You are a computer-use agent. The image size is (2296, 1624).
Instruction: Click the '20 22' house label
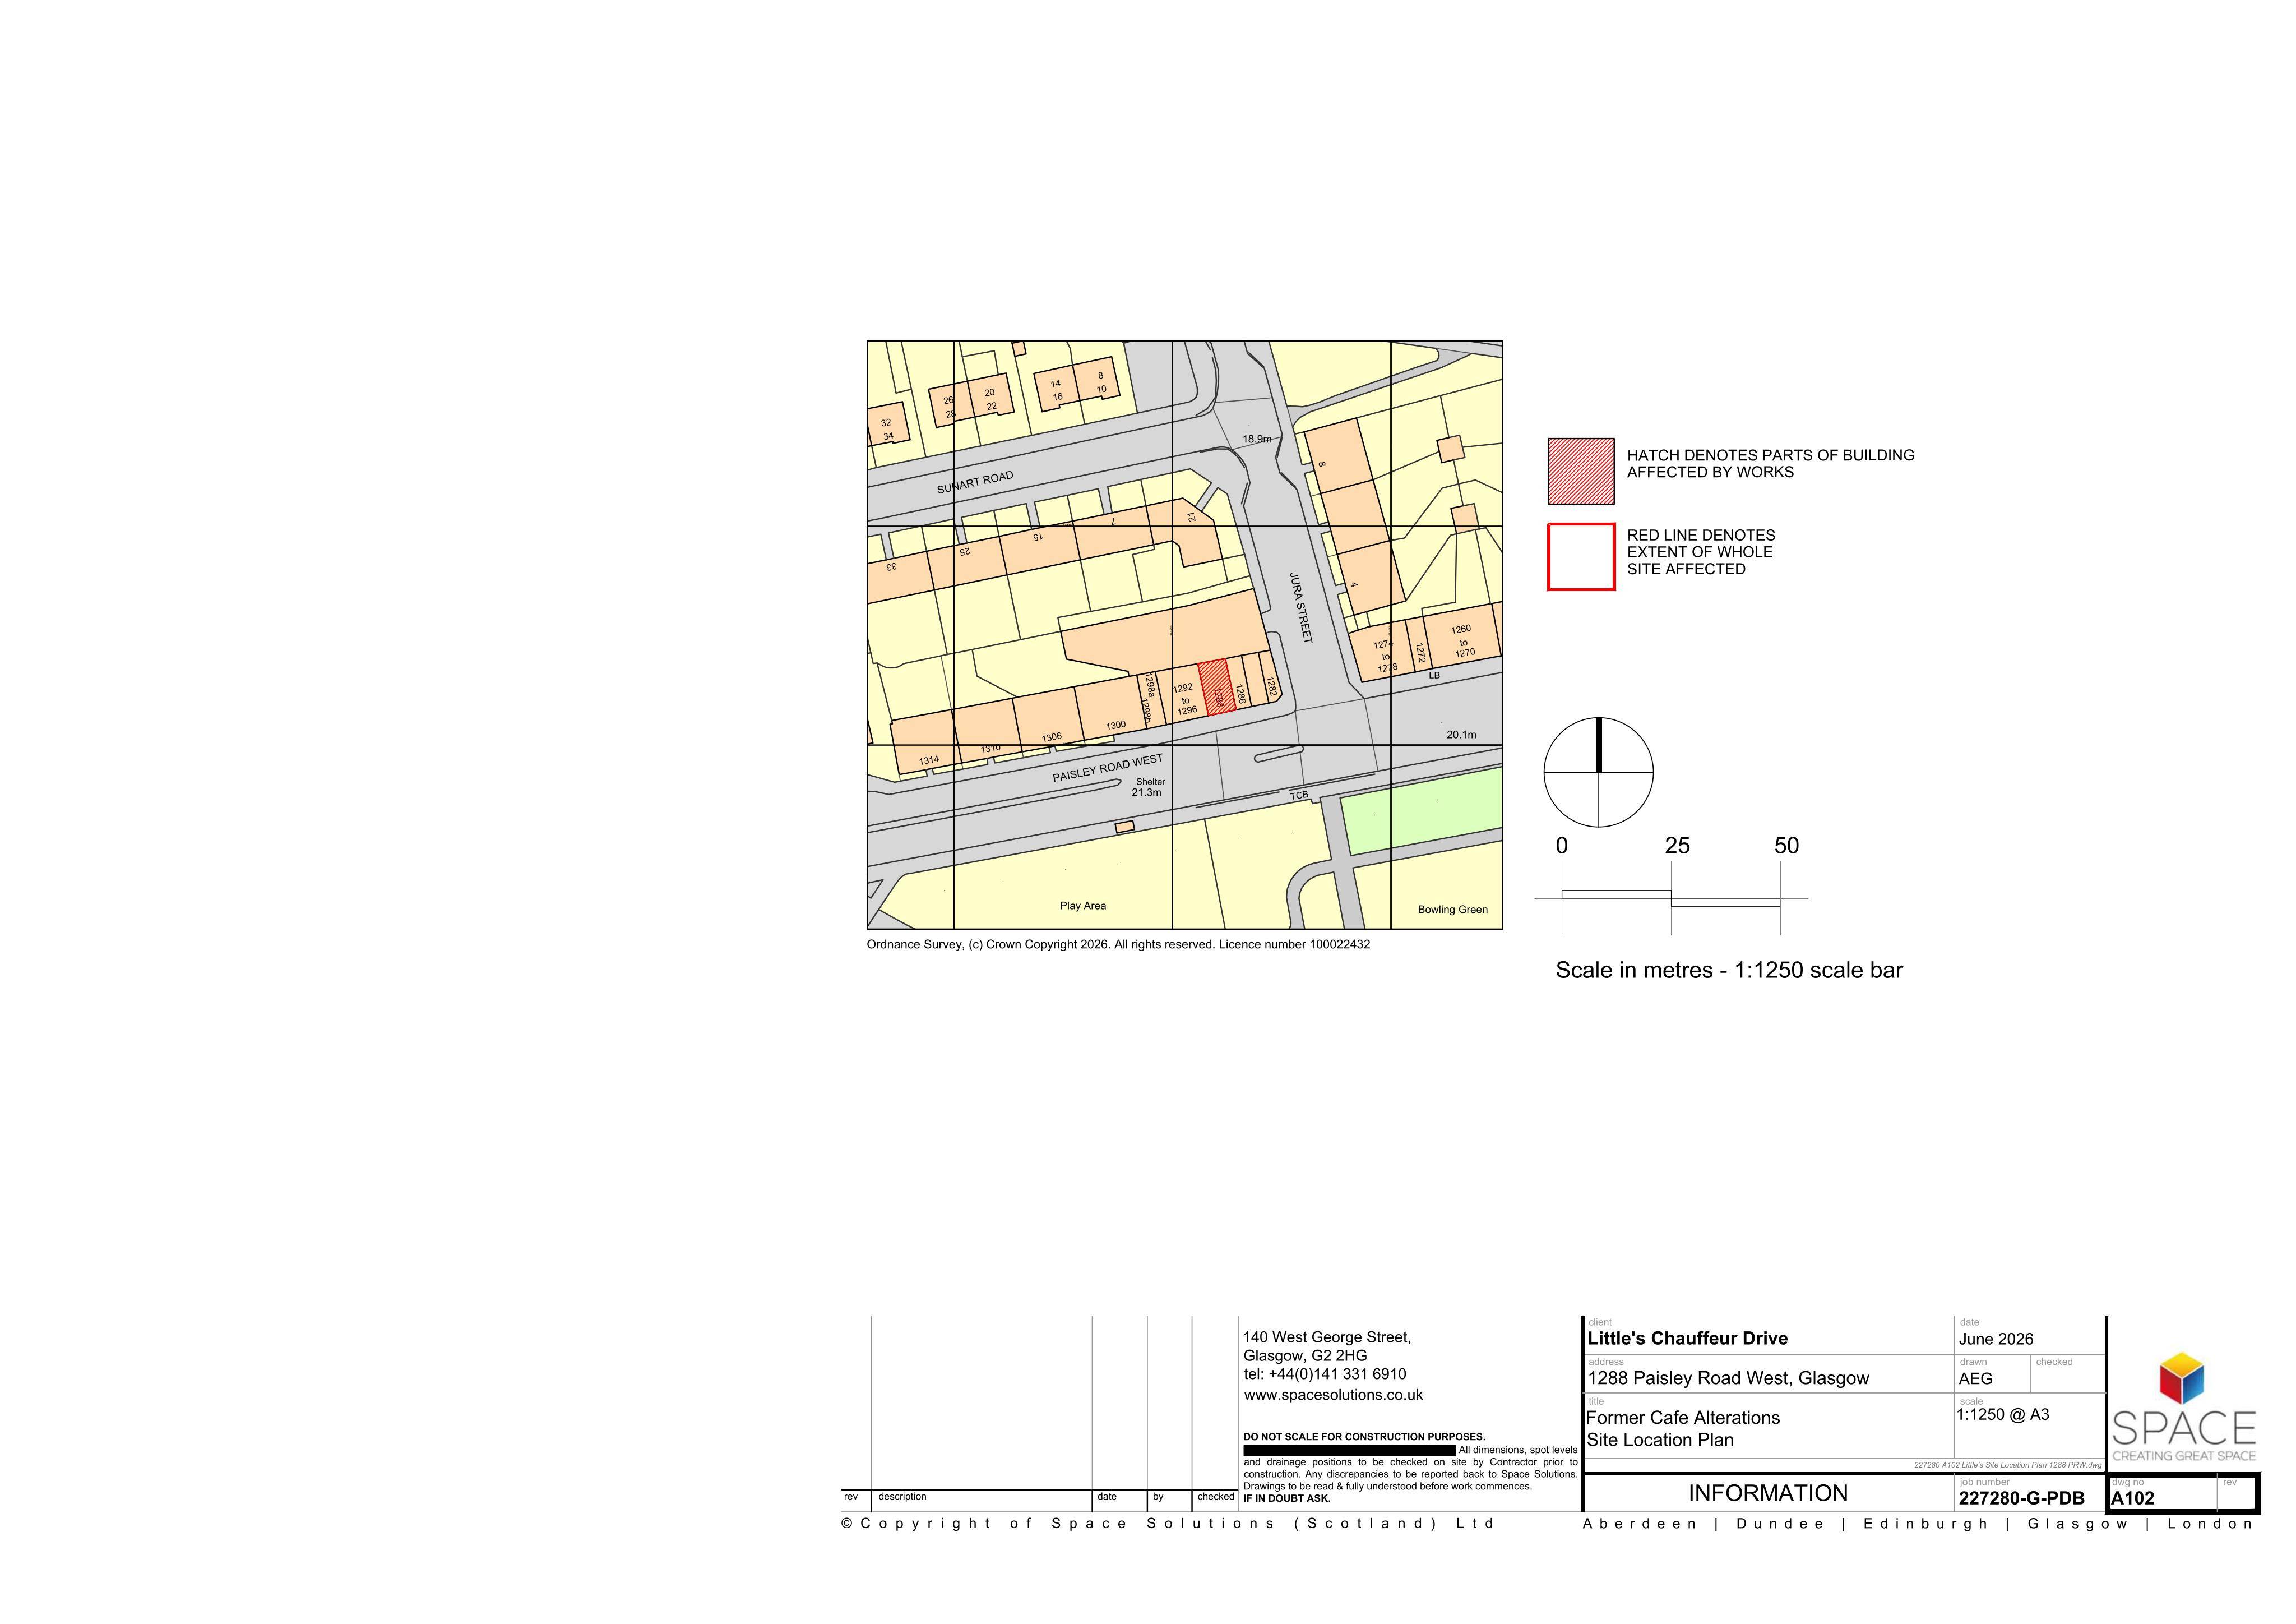[990, 399]
